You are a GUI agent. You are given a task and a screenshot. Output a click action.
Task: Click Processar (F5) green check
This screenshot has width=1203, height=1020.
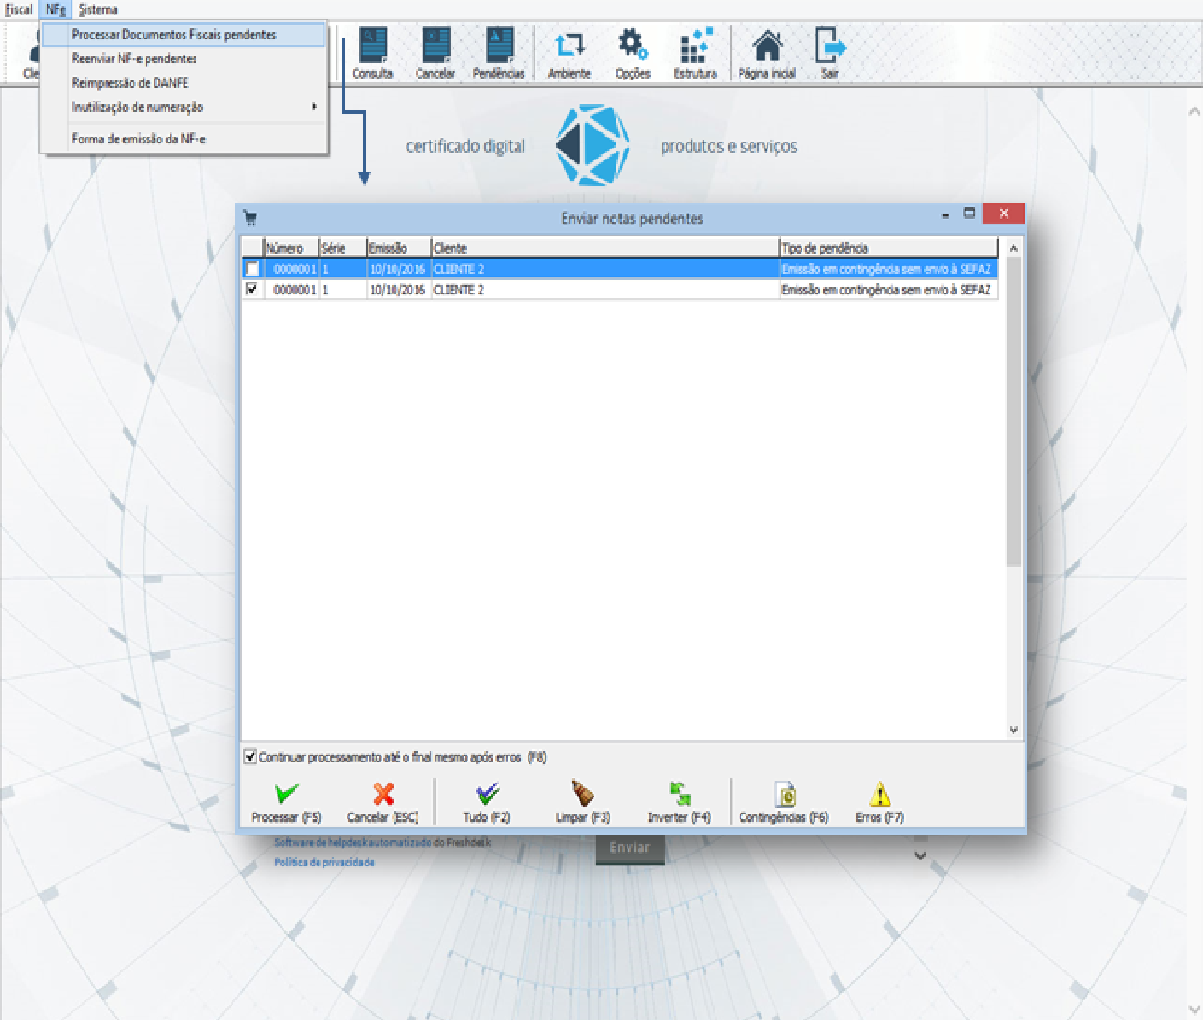point(286,803)
